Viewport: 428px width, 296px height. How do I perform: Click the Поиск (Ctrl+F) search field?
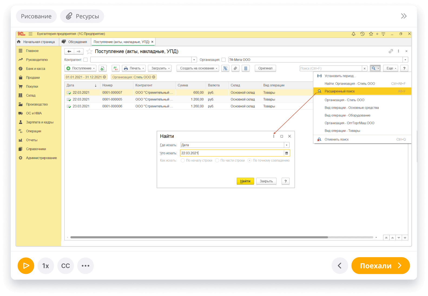(331, 68)
